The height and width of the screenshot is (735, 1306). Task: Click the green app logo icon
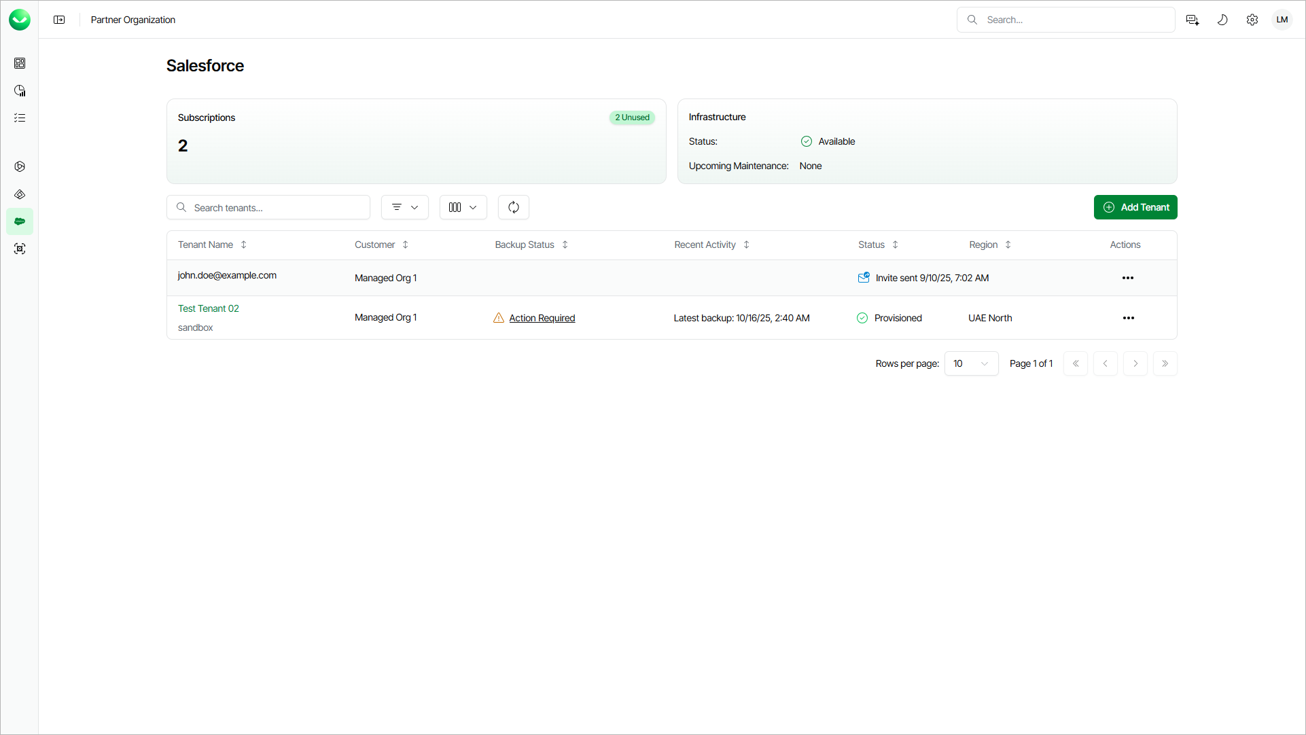(20, 20)
